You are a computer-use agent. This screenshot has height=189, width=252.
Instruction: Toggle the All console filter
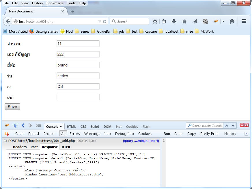pyautogui.click(x=63, y=134)
